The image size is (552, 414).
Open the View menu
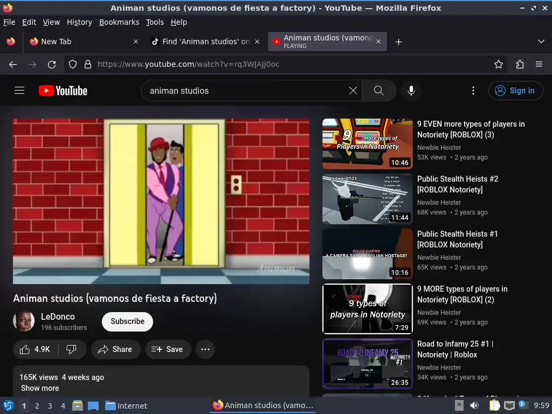point(51,22)
